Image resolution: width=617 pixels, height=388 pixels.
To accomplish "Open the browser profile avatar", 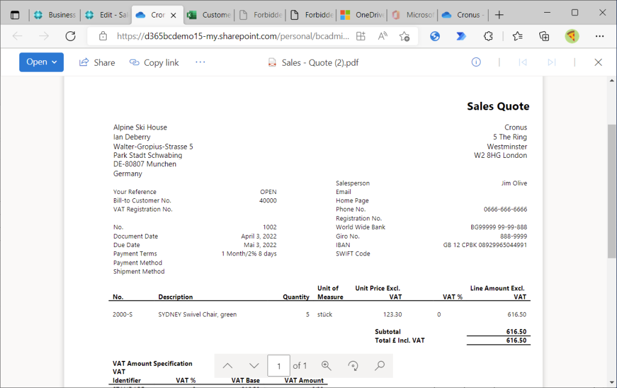I will [572, 36].
